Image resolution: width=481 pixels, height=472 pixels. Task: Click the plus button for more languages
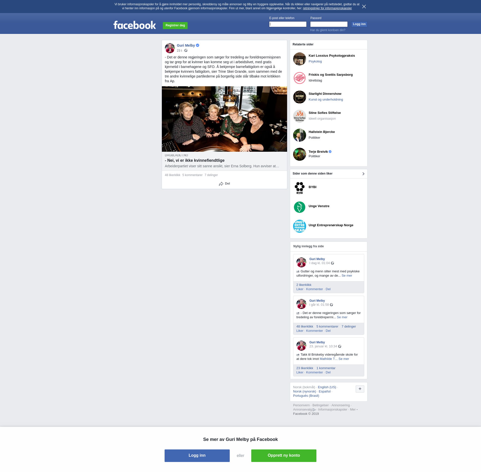click(360, 389)
